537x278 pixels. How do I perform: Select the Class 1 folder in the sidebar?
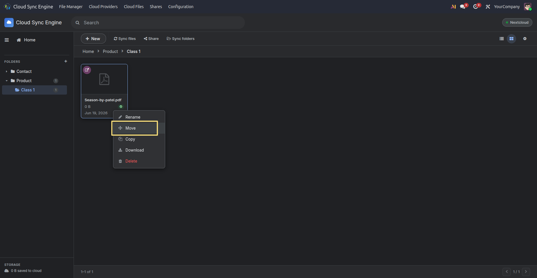[34, 90]
